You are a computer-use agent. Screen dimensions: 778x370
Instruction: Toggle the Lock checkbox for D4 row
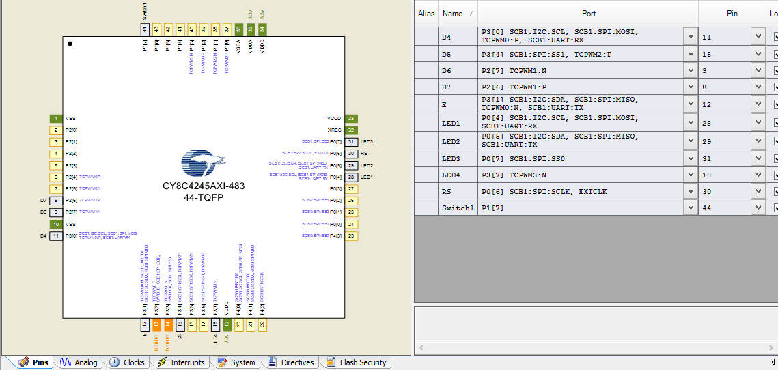click(775, 37)
